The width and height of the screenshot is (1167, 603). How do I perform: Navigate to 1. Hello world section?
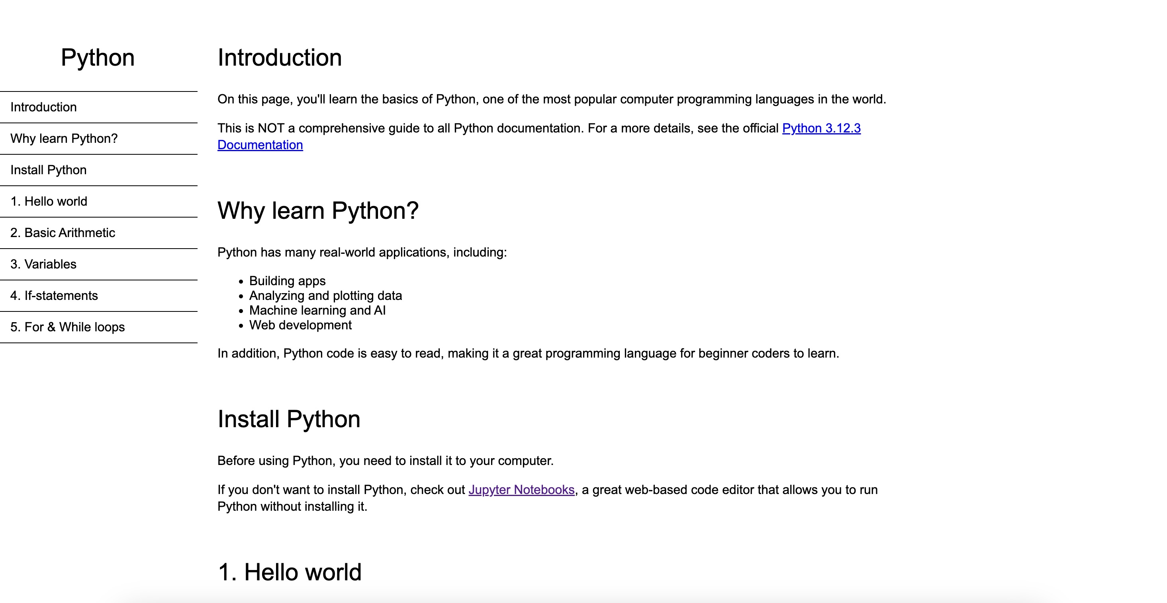(49, 201)
